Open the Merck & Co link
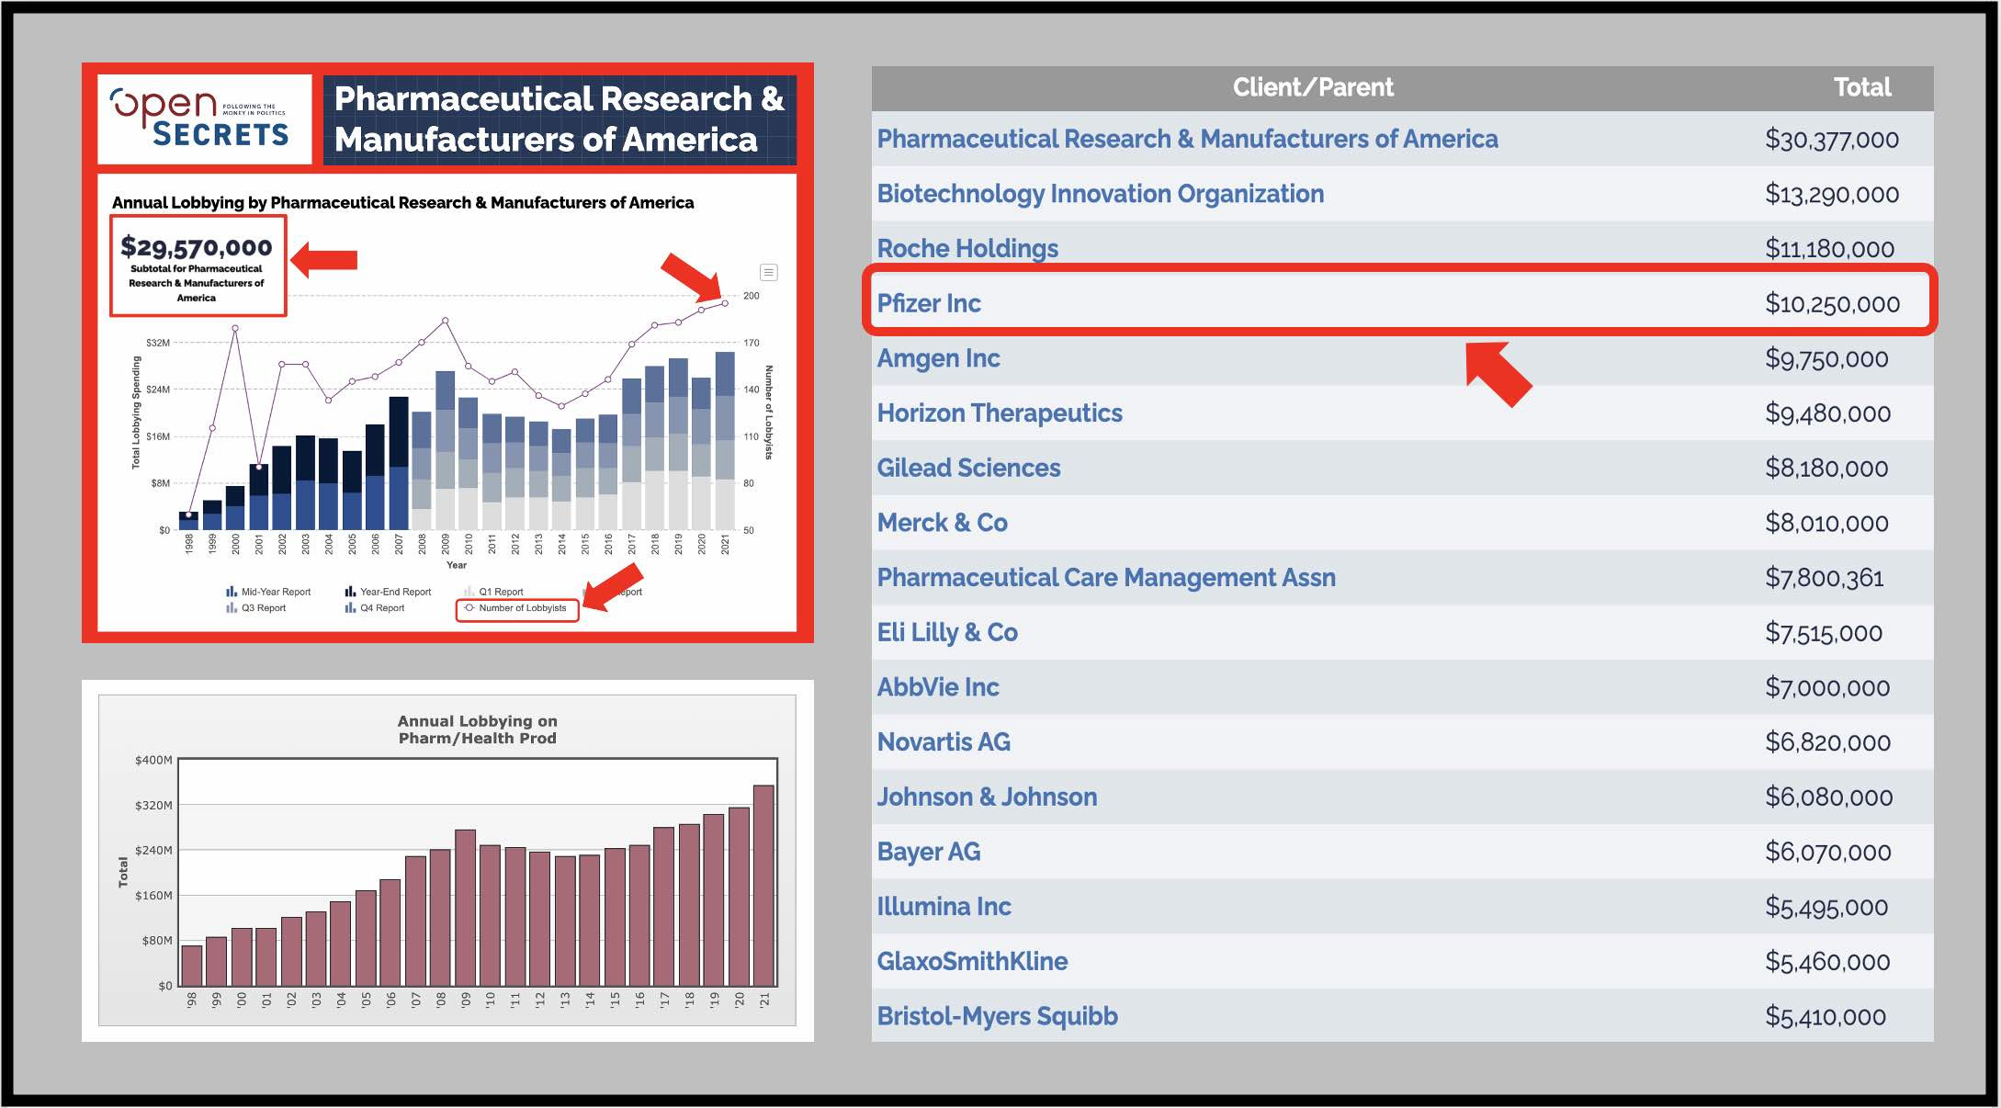 tap(942, 523)
